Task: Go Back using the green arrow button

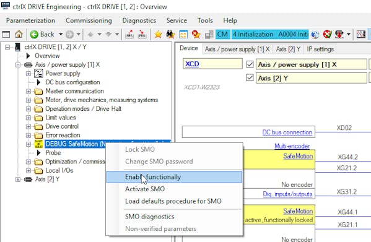Action: click(34, 35)
